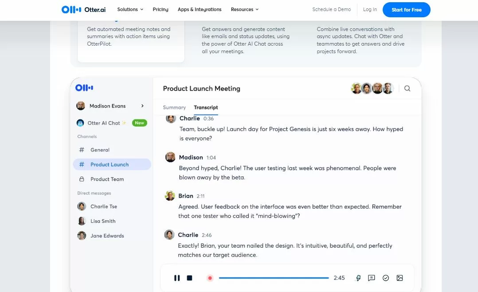Add a comment using the comment icon
Image resolution: width=478 pixels, height=292 pixels.
tap(371, 278)
